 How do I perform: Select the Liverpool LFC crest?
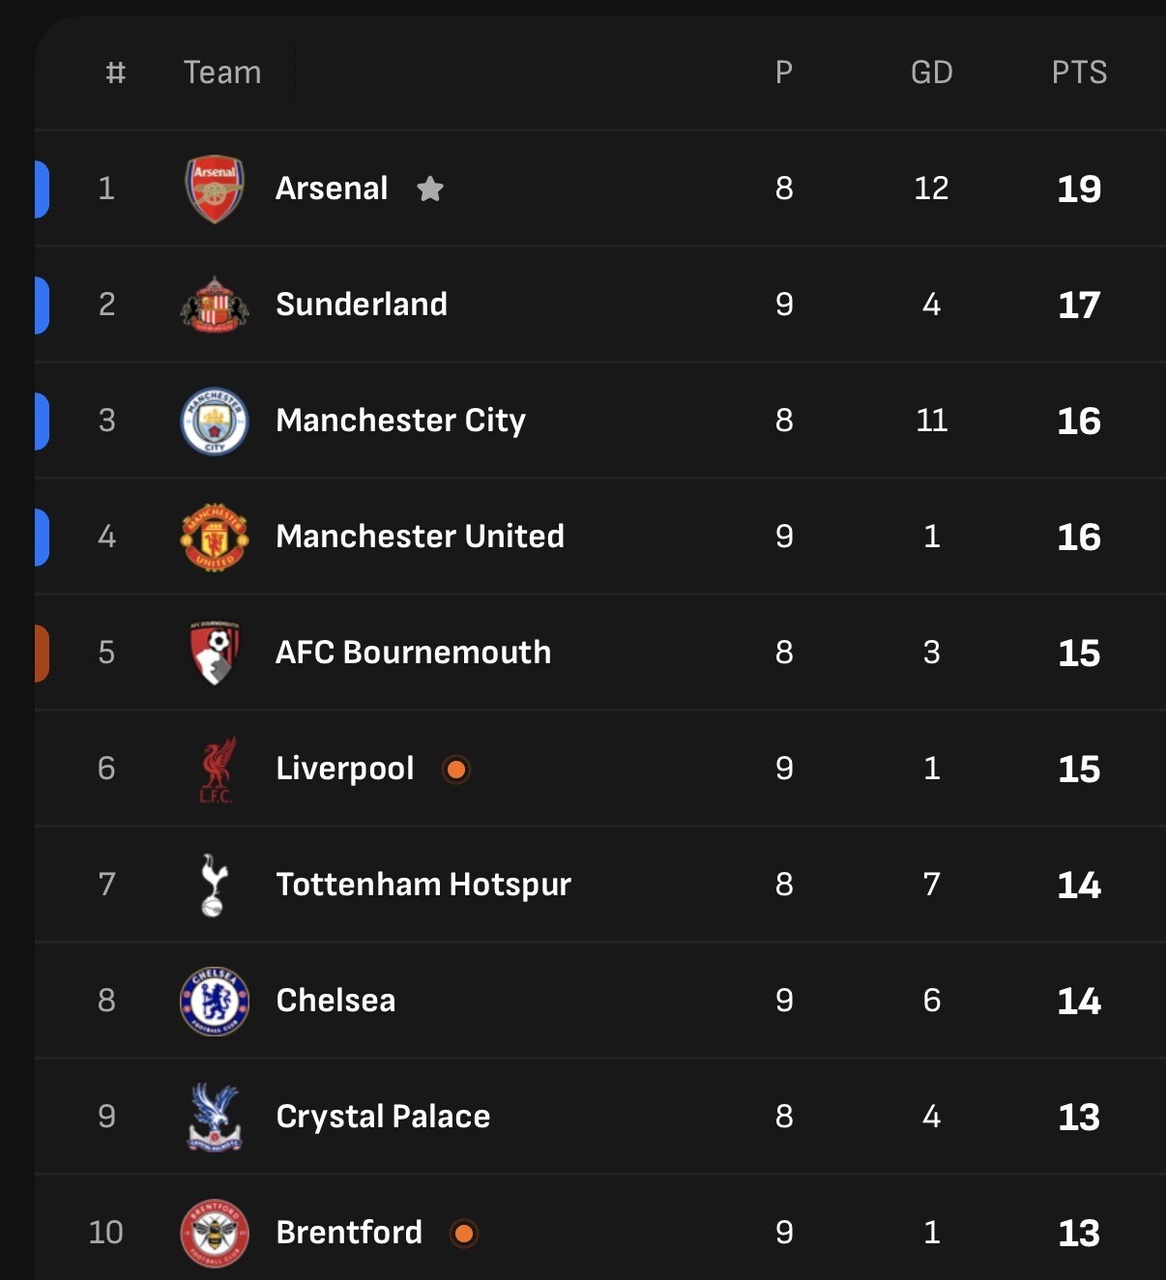(x=216, y=770)
